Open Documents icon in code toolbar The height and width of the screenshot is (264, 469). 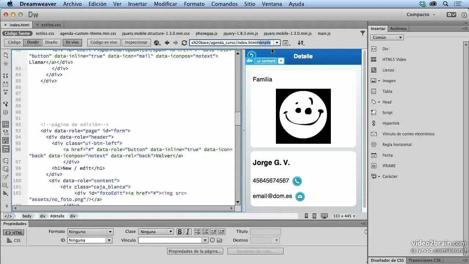pyautogui.click(x=5, y=55)
